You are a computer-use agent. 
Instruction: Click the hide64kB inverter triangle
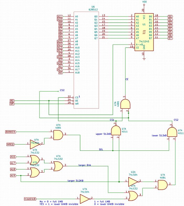[85, 199]
